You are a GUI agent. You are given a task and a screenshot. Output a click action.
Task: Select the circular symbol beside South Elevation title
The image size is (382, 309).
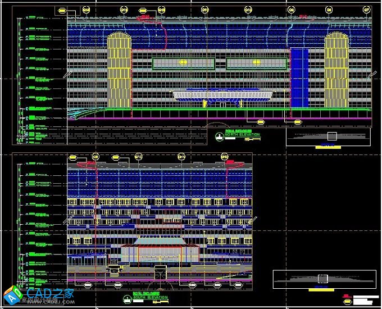(x=126, y=298)
